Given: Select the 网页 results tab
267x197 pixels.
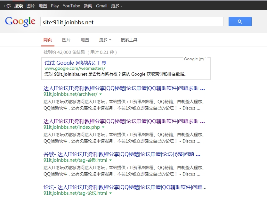Looking at the screenshot, I should (x=47, y=40).
